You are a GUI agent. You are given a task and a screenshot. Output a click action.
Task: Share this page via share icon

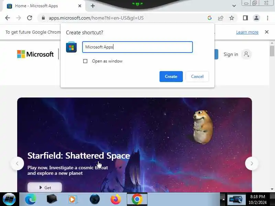pyautogui.click(x=220, y=18)
